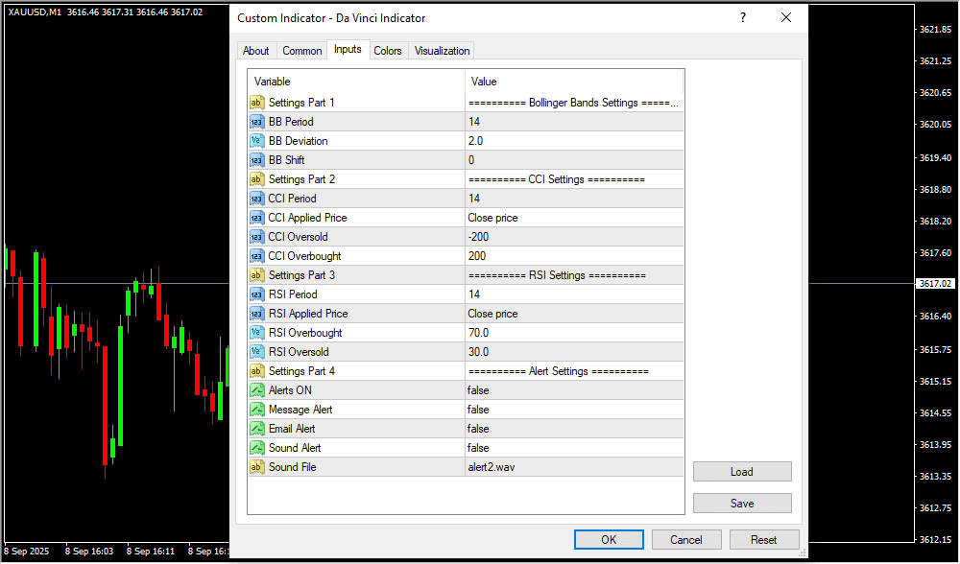Viewport: 960px width, 564px height.
Task: Toggle the Sound Alert false value
Action: [574, 448]
